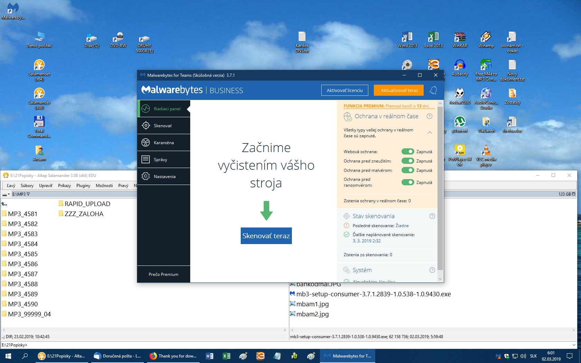The height and width of the screenshot is (363, 581).
Task: Open VLC media player desktop icon
Action: (486, 155)
